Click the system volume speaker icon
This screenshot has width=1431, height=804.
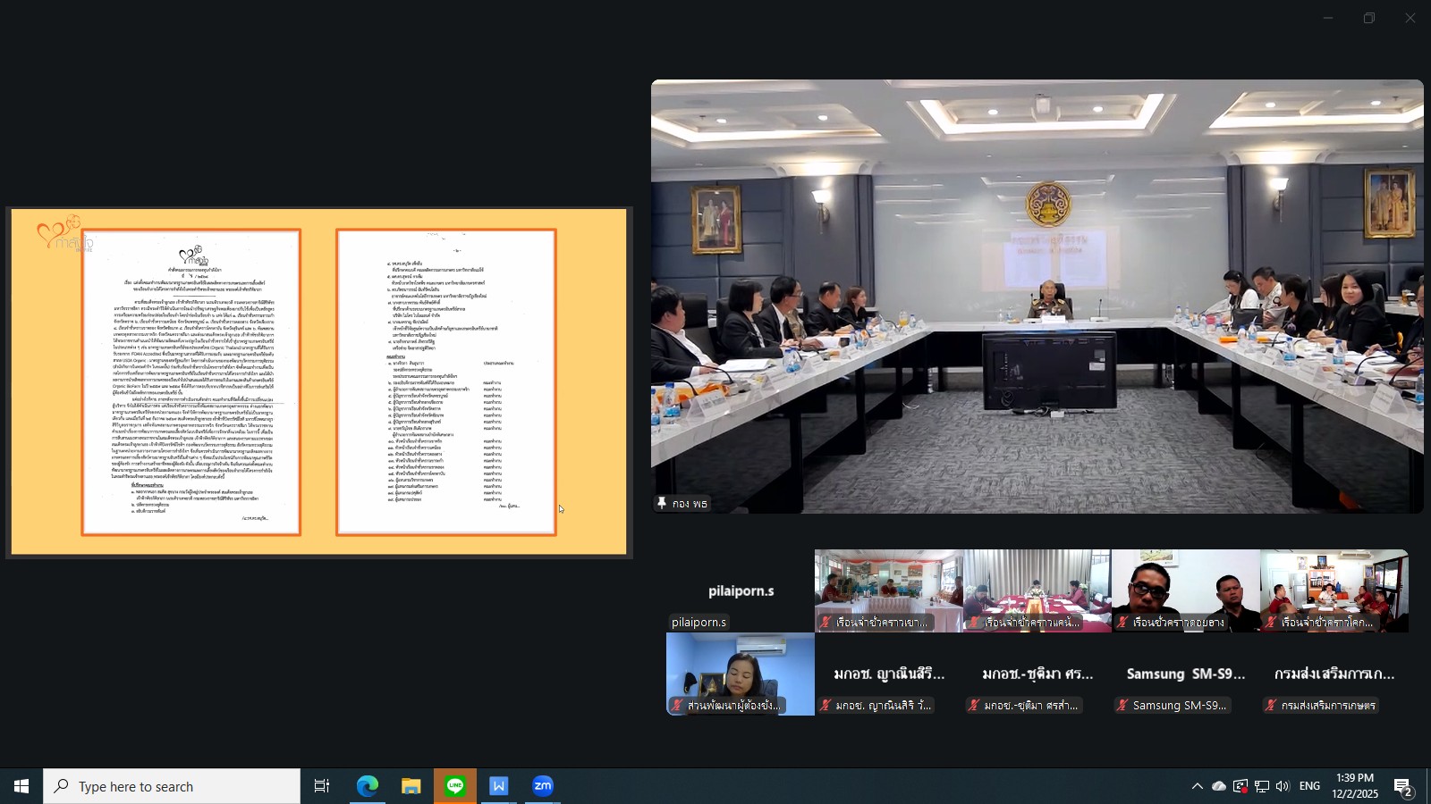coord(1283,786)
